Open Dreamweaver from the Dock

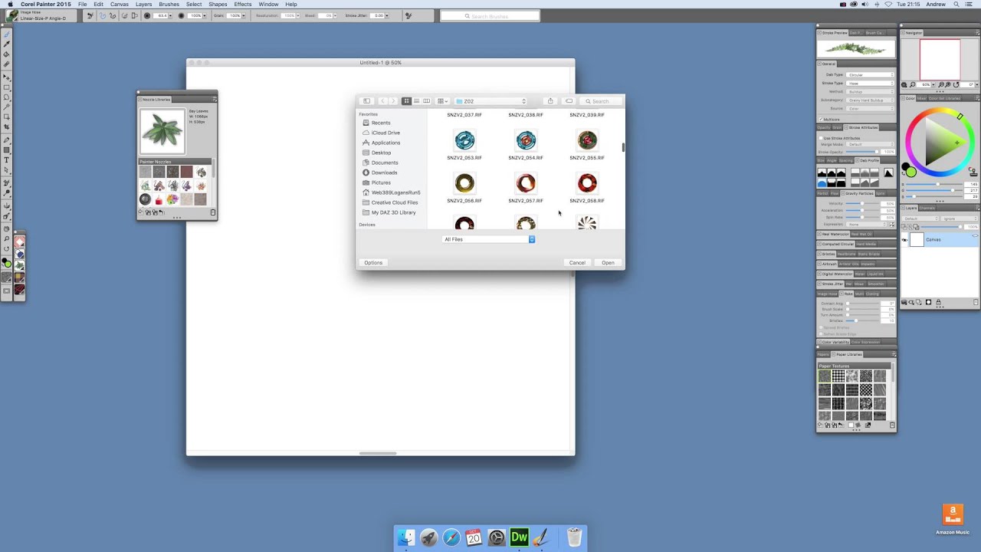click(519, 537)
